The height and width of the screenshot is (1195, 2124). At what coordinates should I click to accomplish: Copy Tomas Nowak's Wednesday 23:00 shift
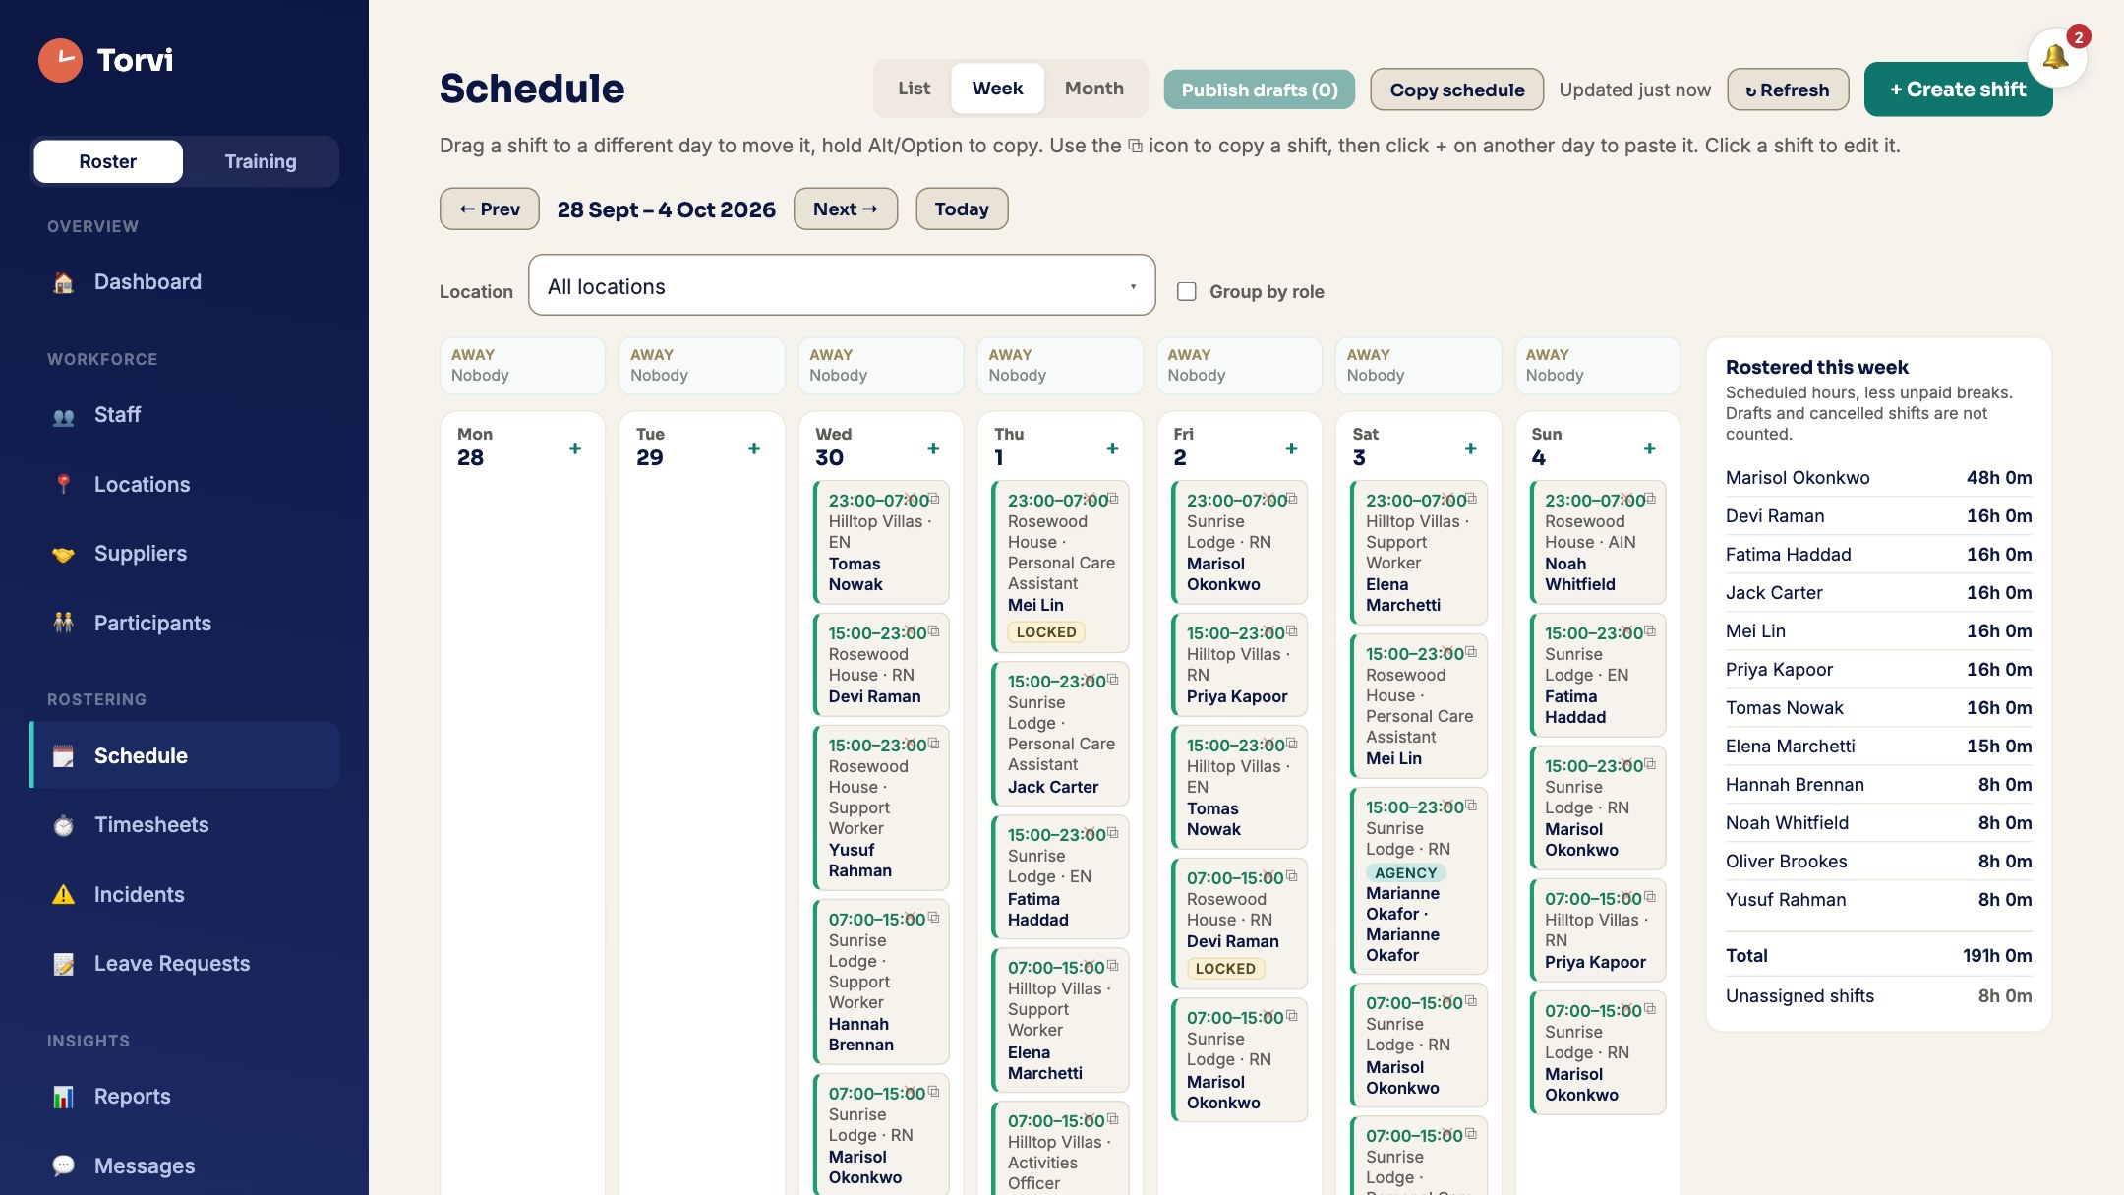tap(934, 499)
